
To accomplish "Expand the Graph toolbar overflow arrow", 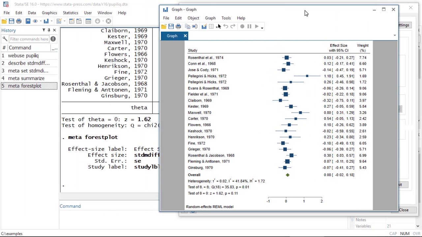I will point(262,28).
